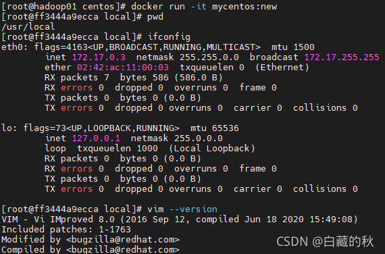The height and width of the screenshot is (254, 385).
Task: Click the 'ifconfig' command text
Action: click(169, 37)
